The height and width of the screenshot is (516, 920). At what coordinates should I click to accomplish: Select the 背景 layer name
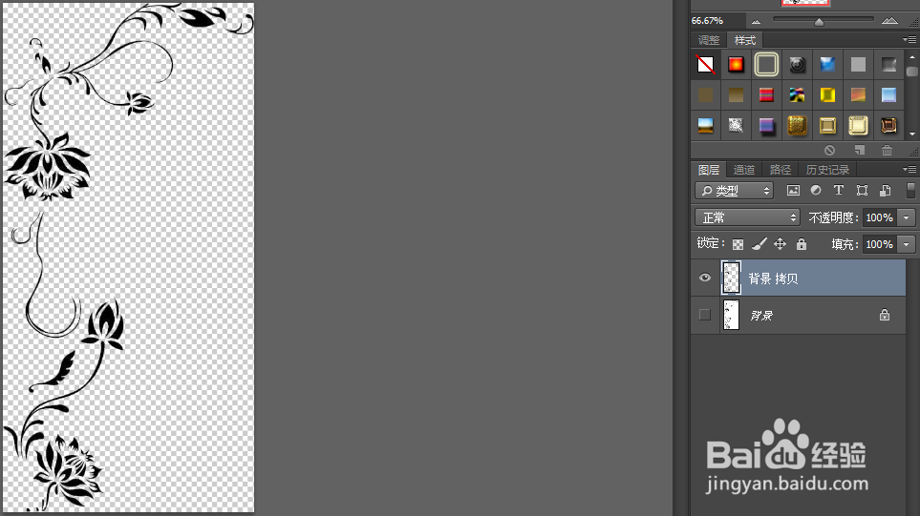(761, 316)
